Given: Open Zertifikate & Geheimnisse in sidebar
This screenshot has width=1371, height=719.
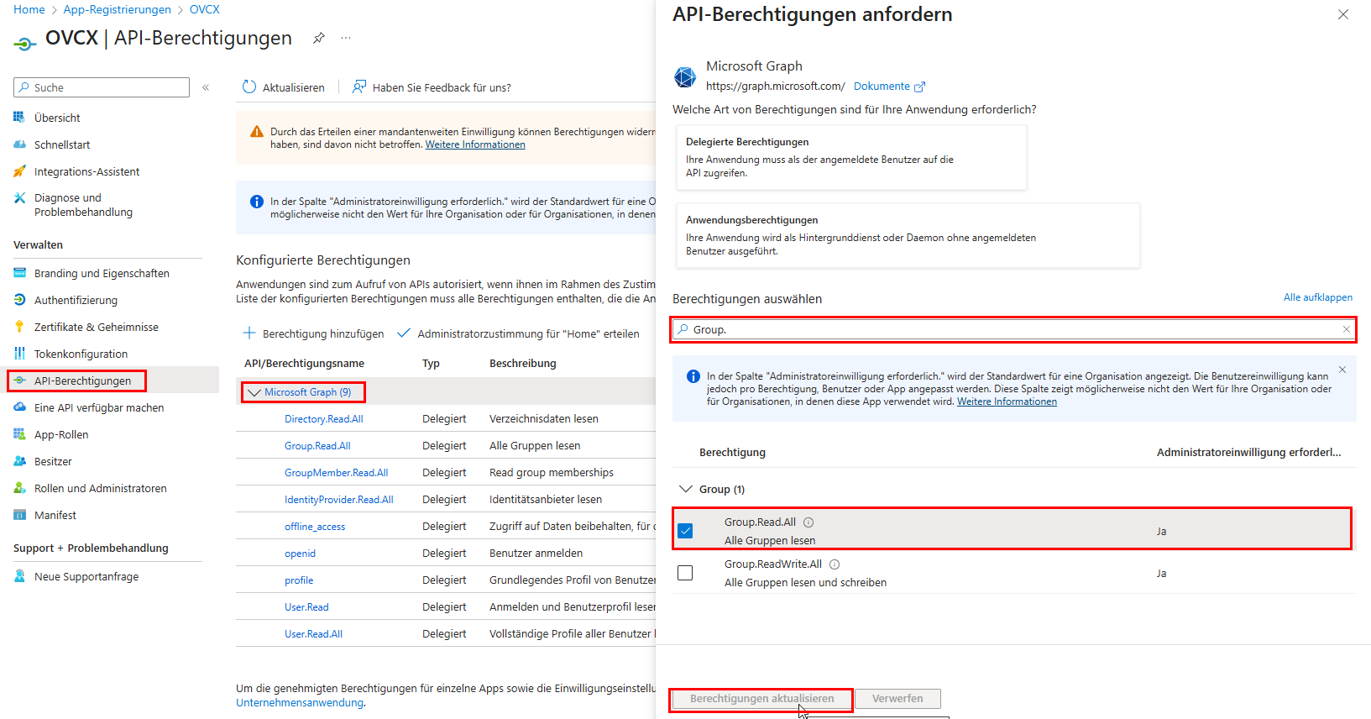Looking at the screenshot, I should click(x=96, y=327).
